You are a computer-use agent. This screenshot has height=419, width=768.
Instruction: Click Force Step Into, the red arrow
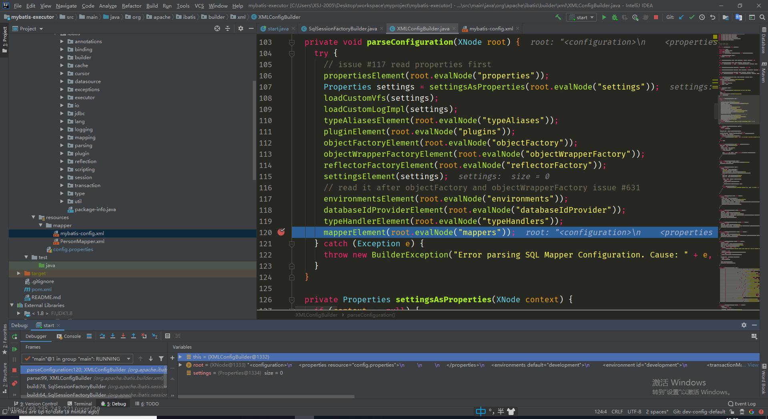(x=123, y=336)
